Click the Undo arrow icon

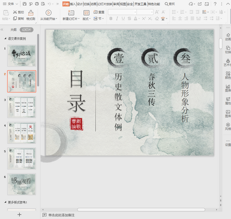coord(50,3)
